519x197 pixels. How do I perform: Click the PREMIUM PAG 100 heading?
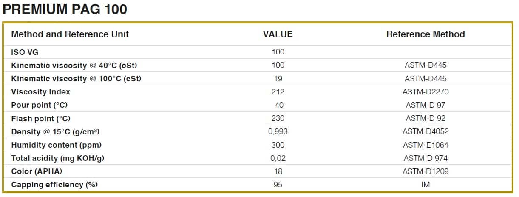[x=65, y=9]
